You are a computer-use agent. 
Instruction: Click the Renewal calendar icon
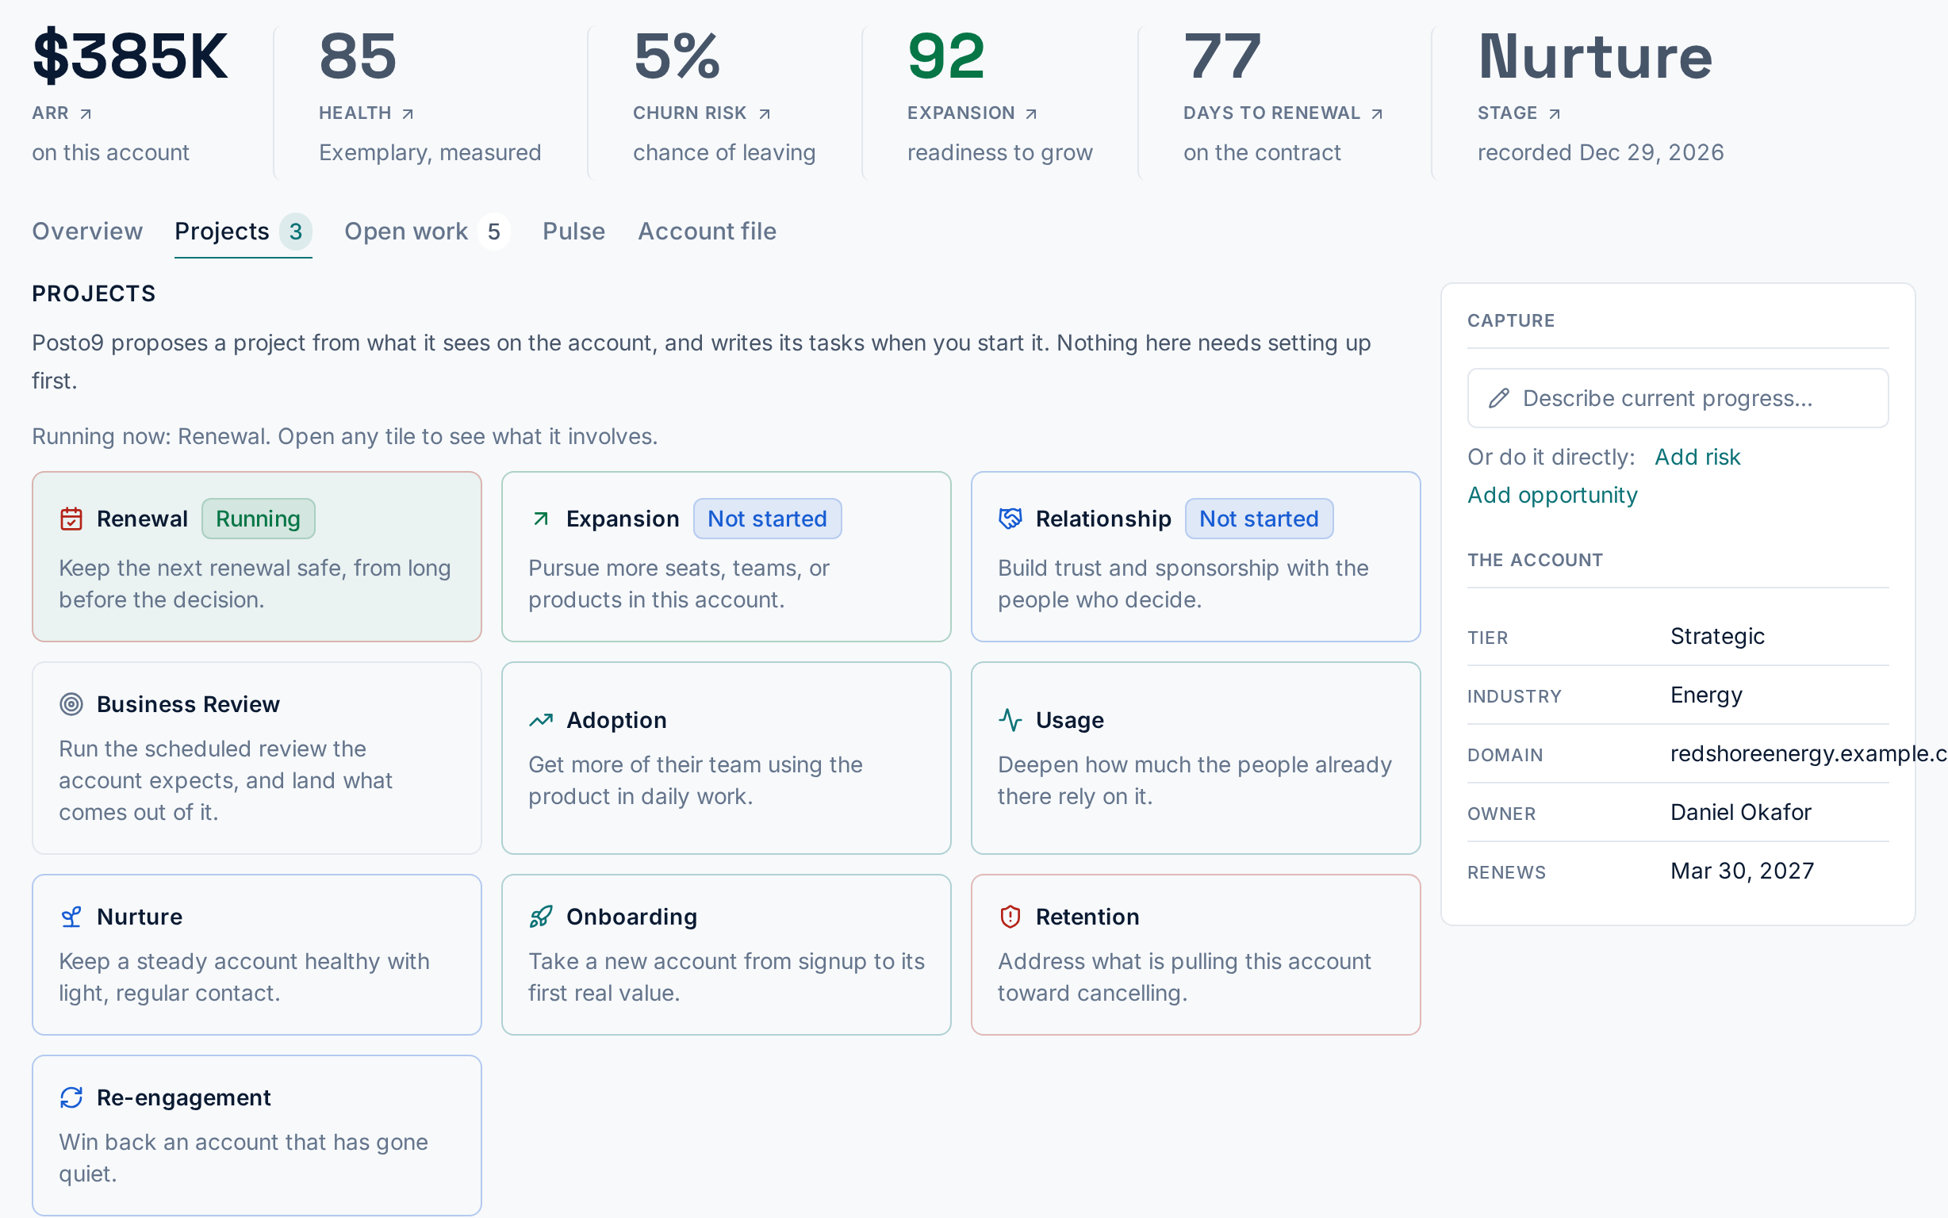tap(71, 519)
